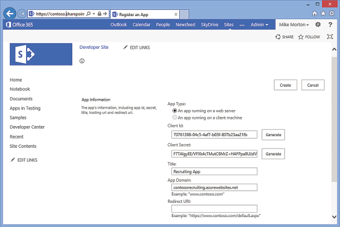Click the Office 365 logo
The height and width of the screenshot is (227, 340).
click(20, 25)
